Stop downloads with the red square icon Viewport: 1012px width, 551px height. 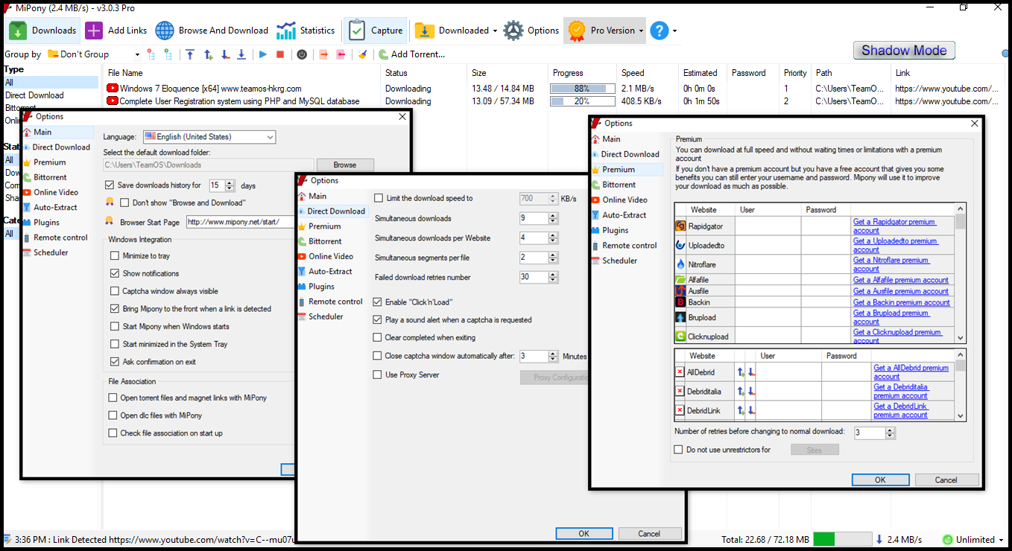(280, 54)
